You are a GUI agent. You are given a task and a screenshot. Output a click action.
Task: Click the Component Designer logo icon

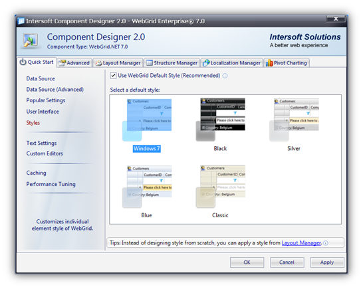pos(31,41)
